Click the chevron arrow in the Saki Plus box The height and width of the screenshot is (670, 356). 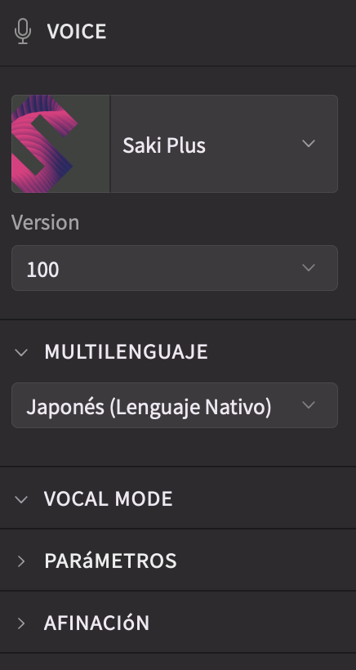309,144
